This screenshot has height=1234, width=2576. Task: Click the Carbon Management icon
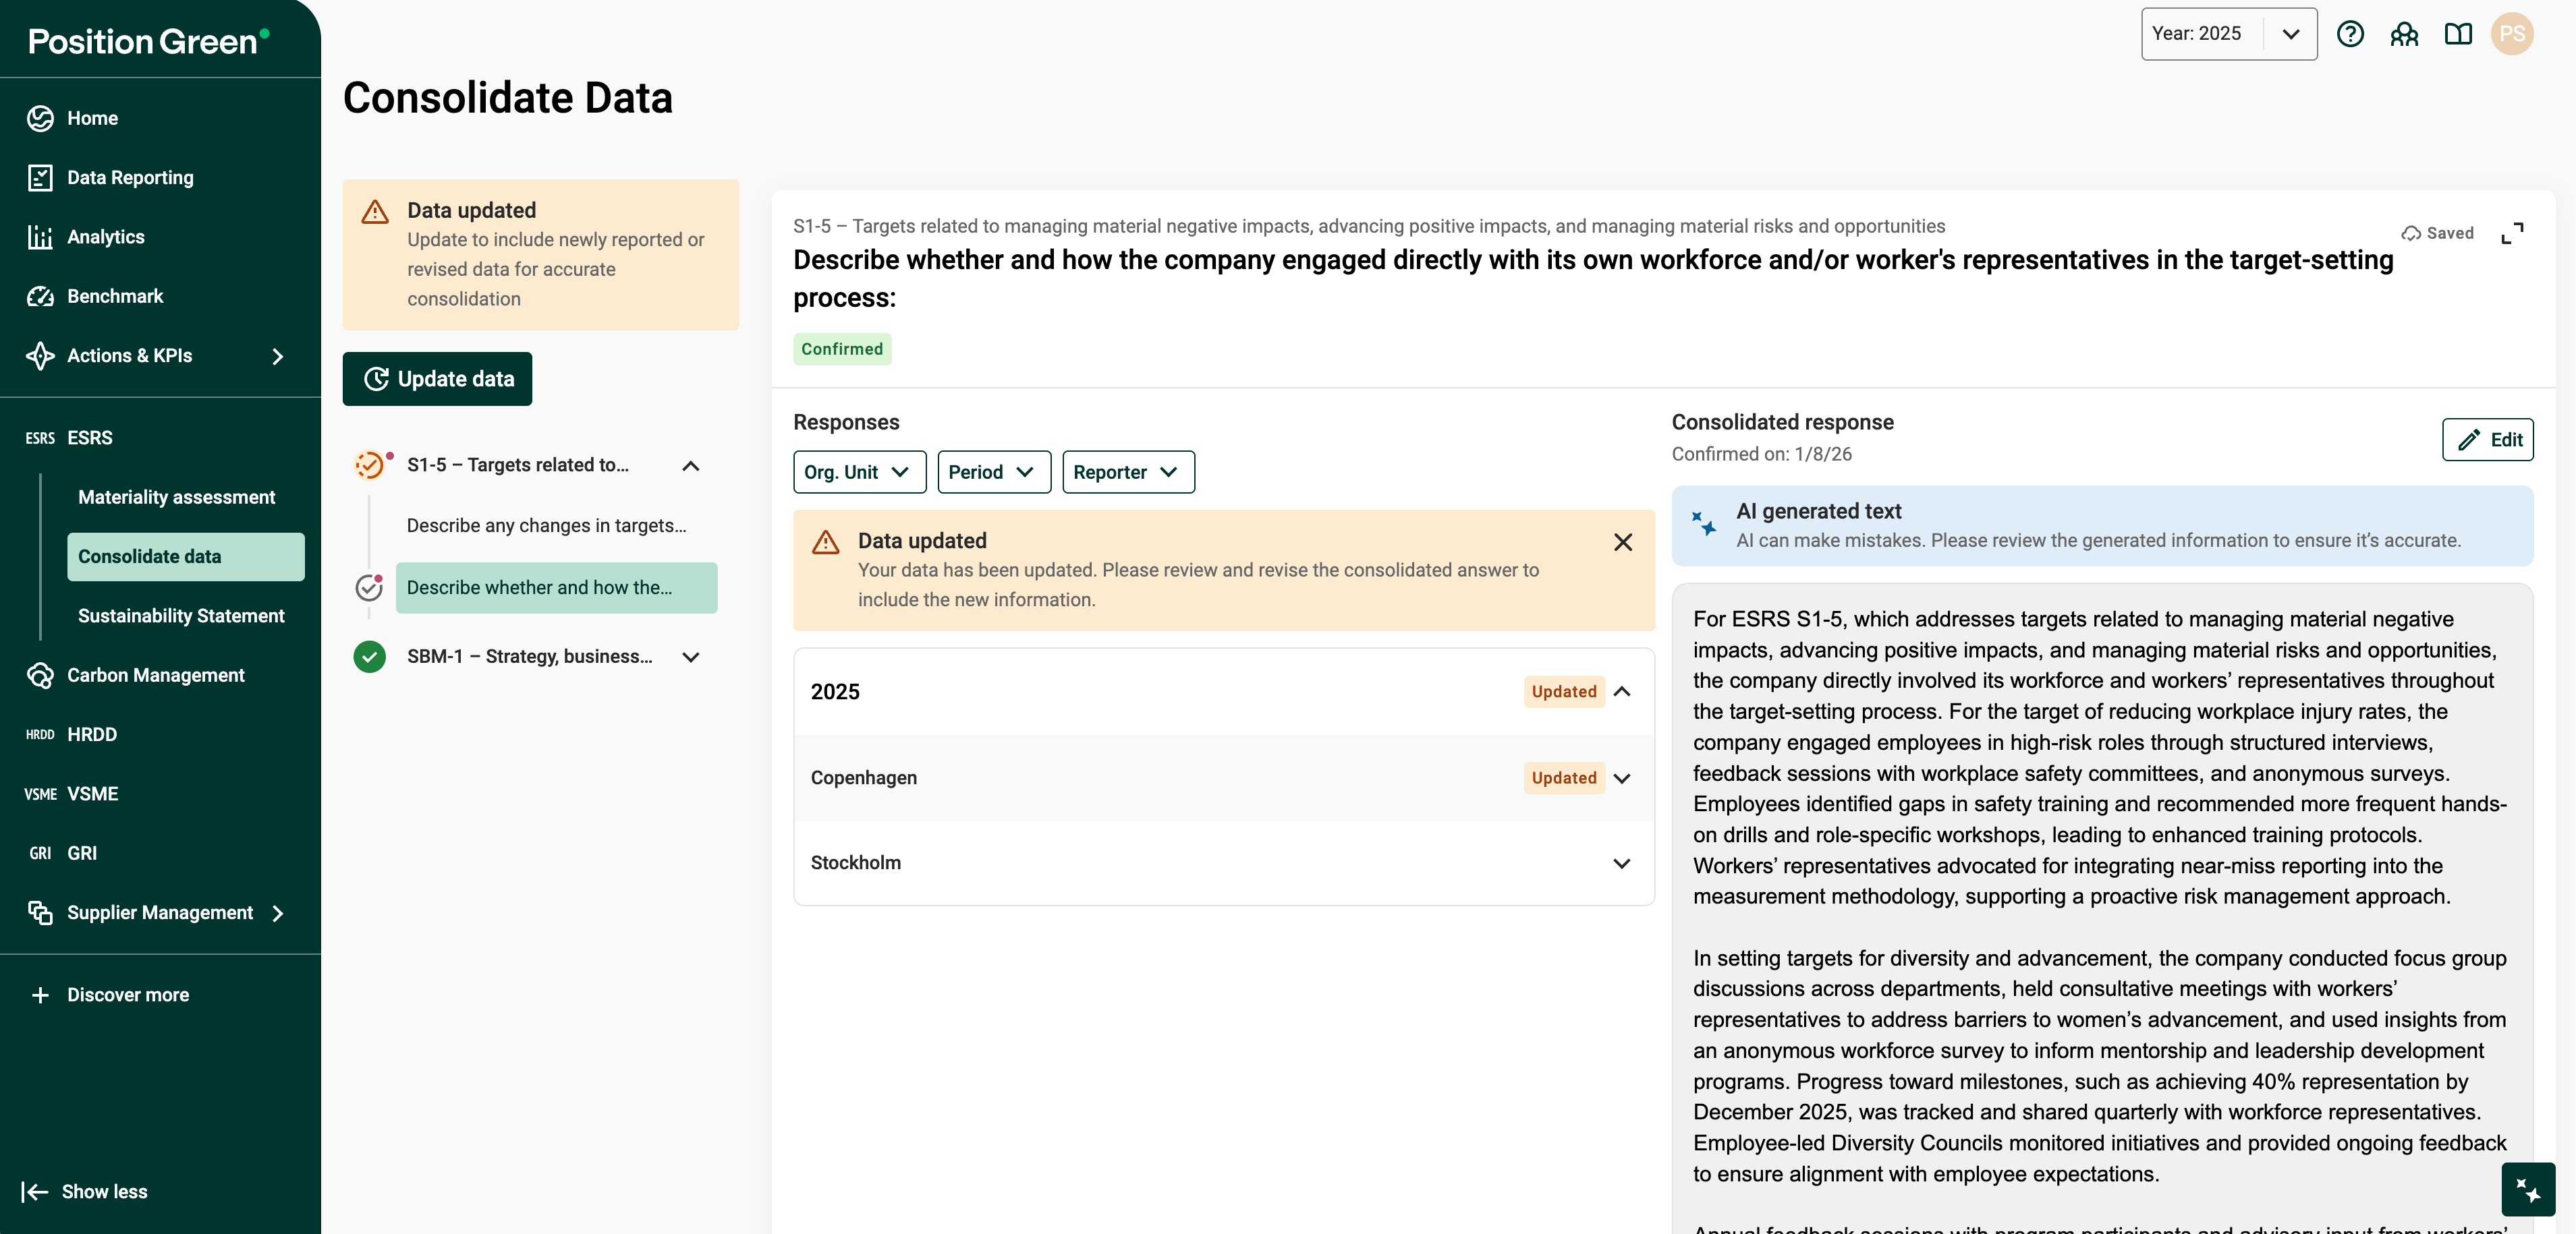coord(40,676)
